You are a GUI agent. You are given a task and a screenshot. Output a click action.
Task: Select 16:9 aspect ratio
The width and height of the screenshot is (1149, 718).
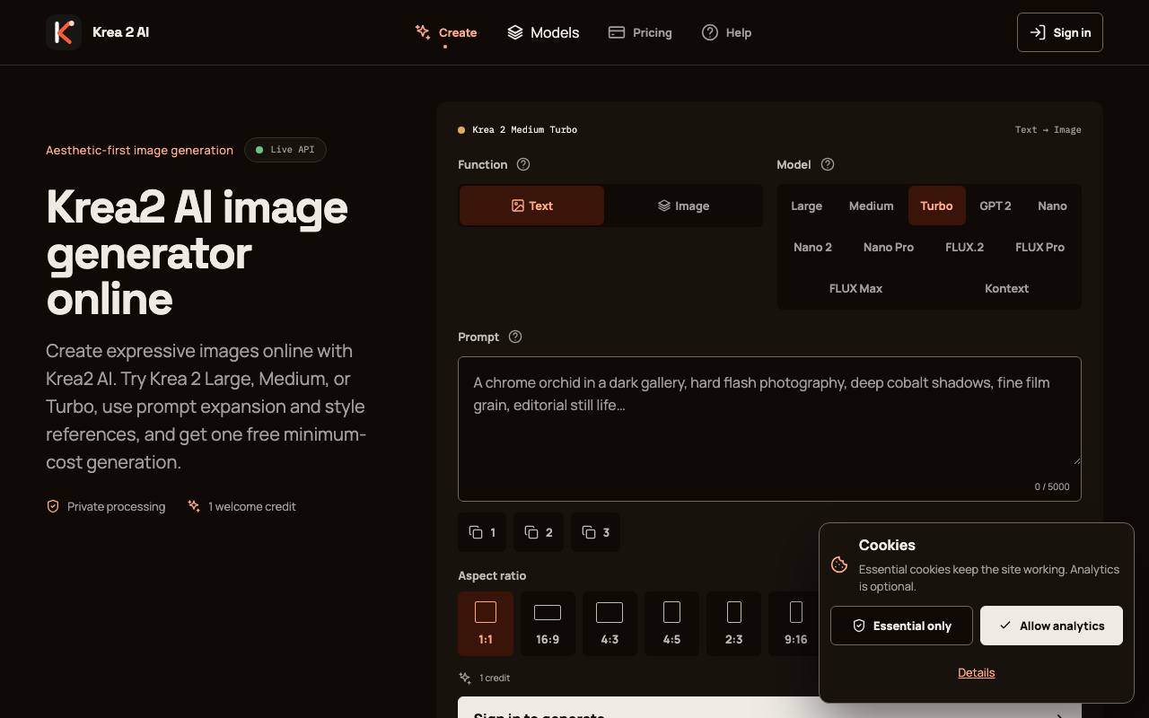548,624
